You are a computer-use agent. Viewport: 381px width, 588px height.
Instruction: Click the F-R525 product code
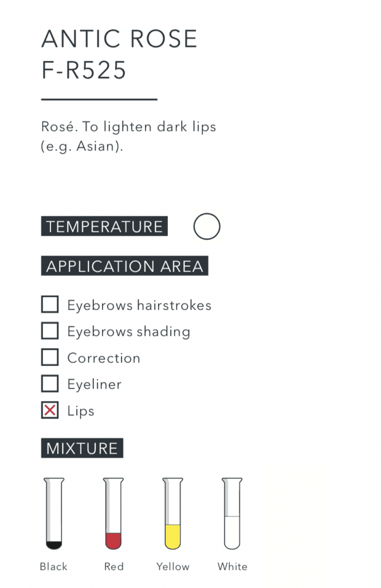coord(84,71)
